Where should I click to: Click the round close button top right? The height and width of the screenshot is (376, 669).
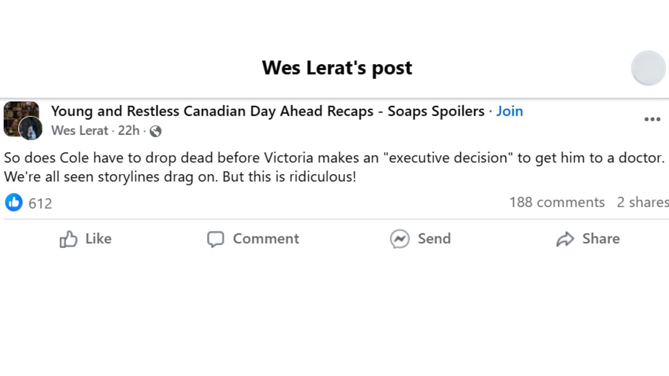tap(648, 68)
